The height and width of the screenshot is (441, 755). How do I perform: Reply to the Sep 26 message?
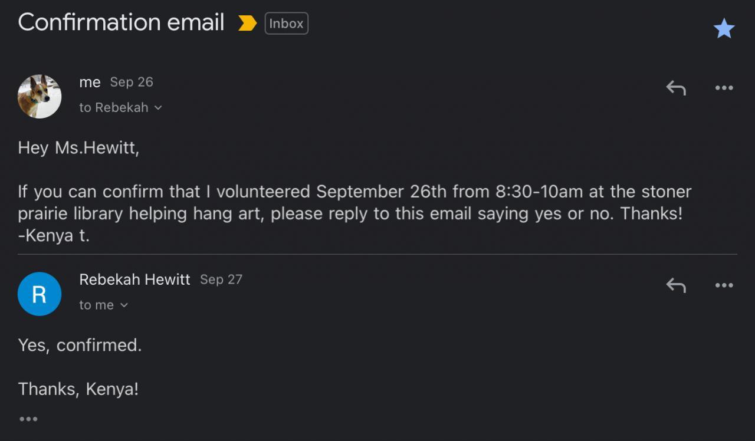(676, 88)
